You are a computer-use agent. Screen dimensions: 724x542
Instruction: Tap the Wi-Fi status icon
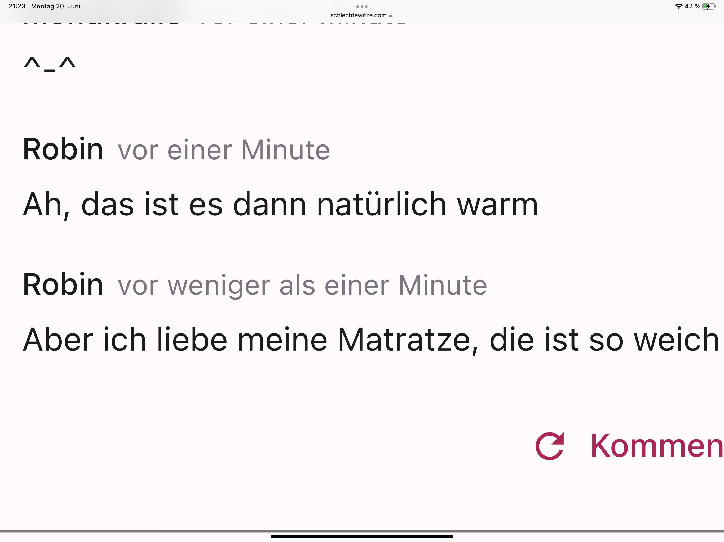[x=678, y=6]
